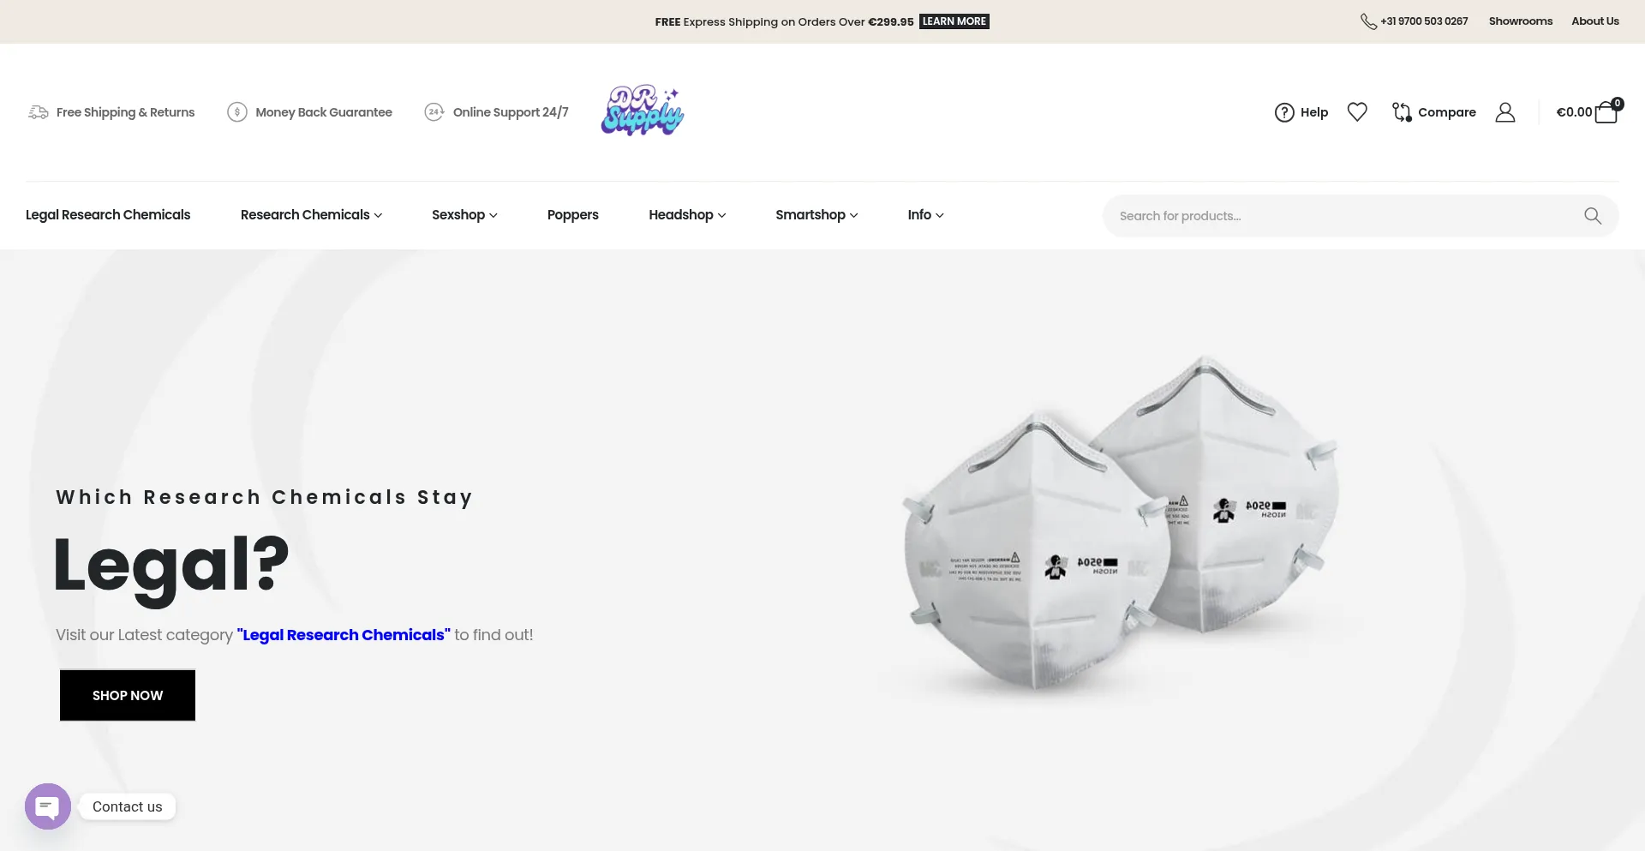Click the Help question mark icon
This screenshot has height=851, width=1645.
(x=1284, y=112)
